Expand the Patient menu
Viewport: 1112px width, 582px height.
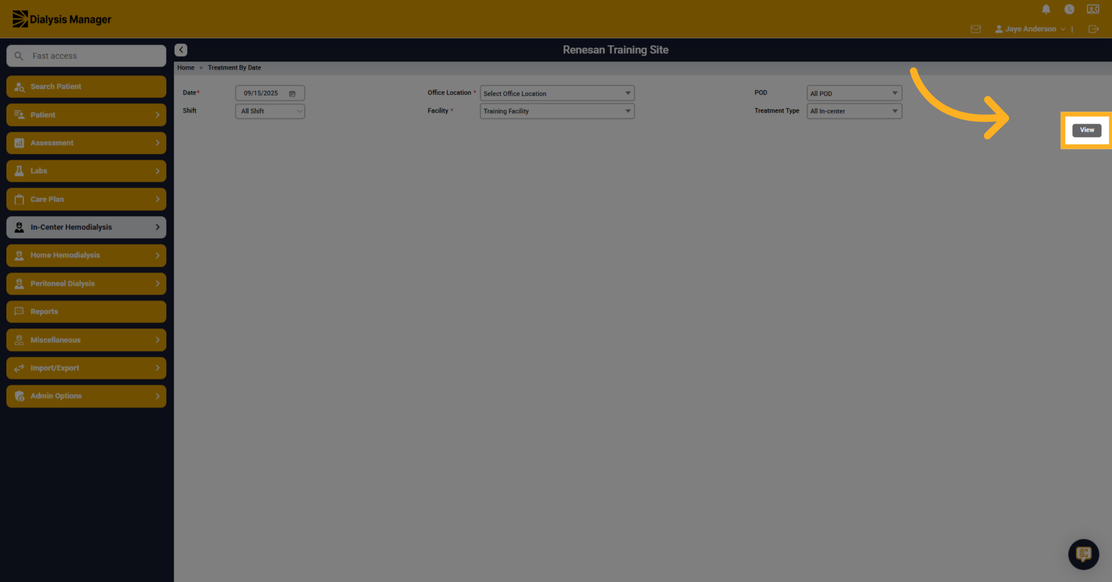[x=86, y=115]
